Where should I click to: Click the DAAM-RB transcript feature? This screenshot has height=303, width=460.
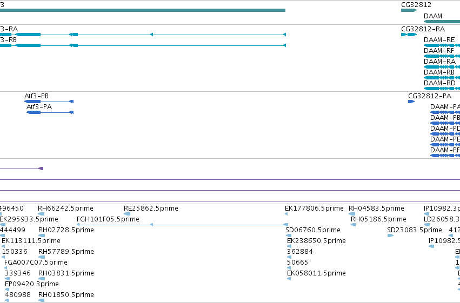442,78
